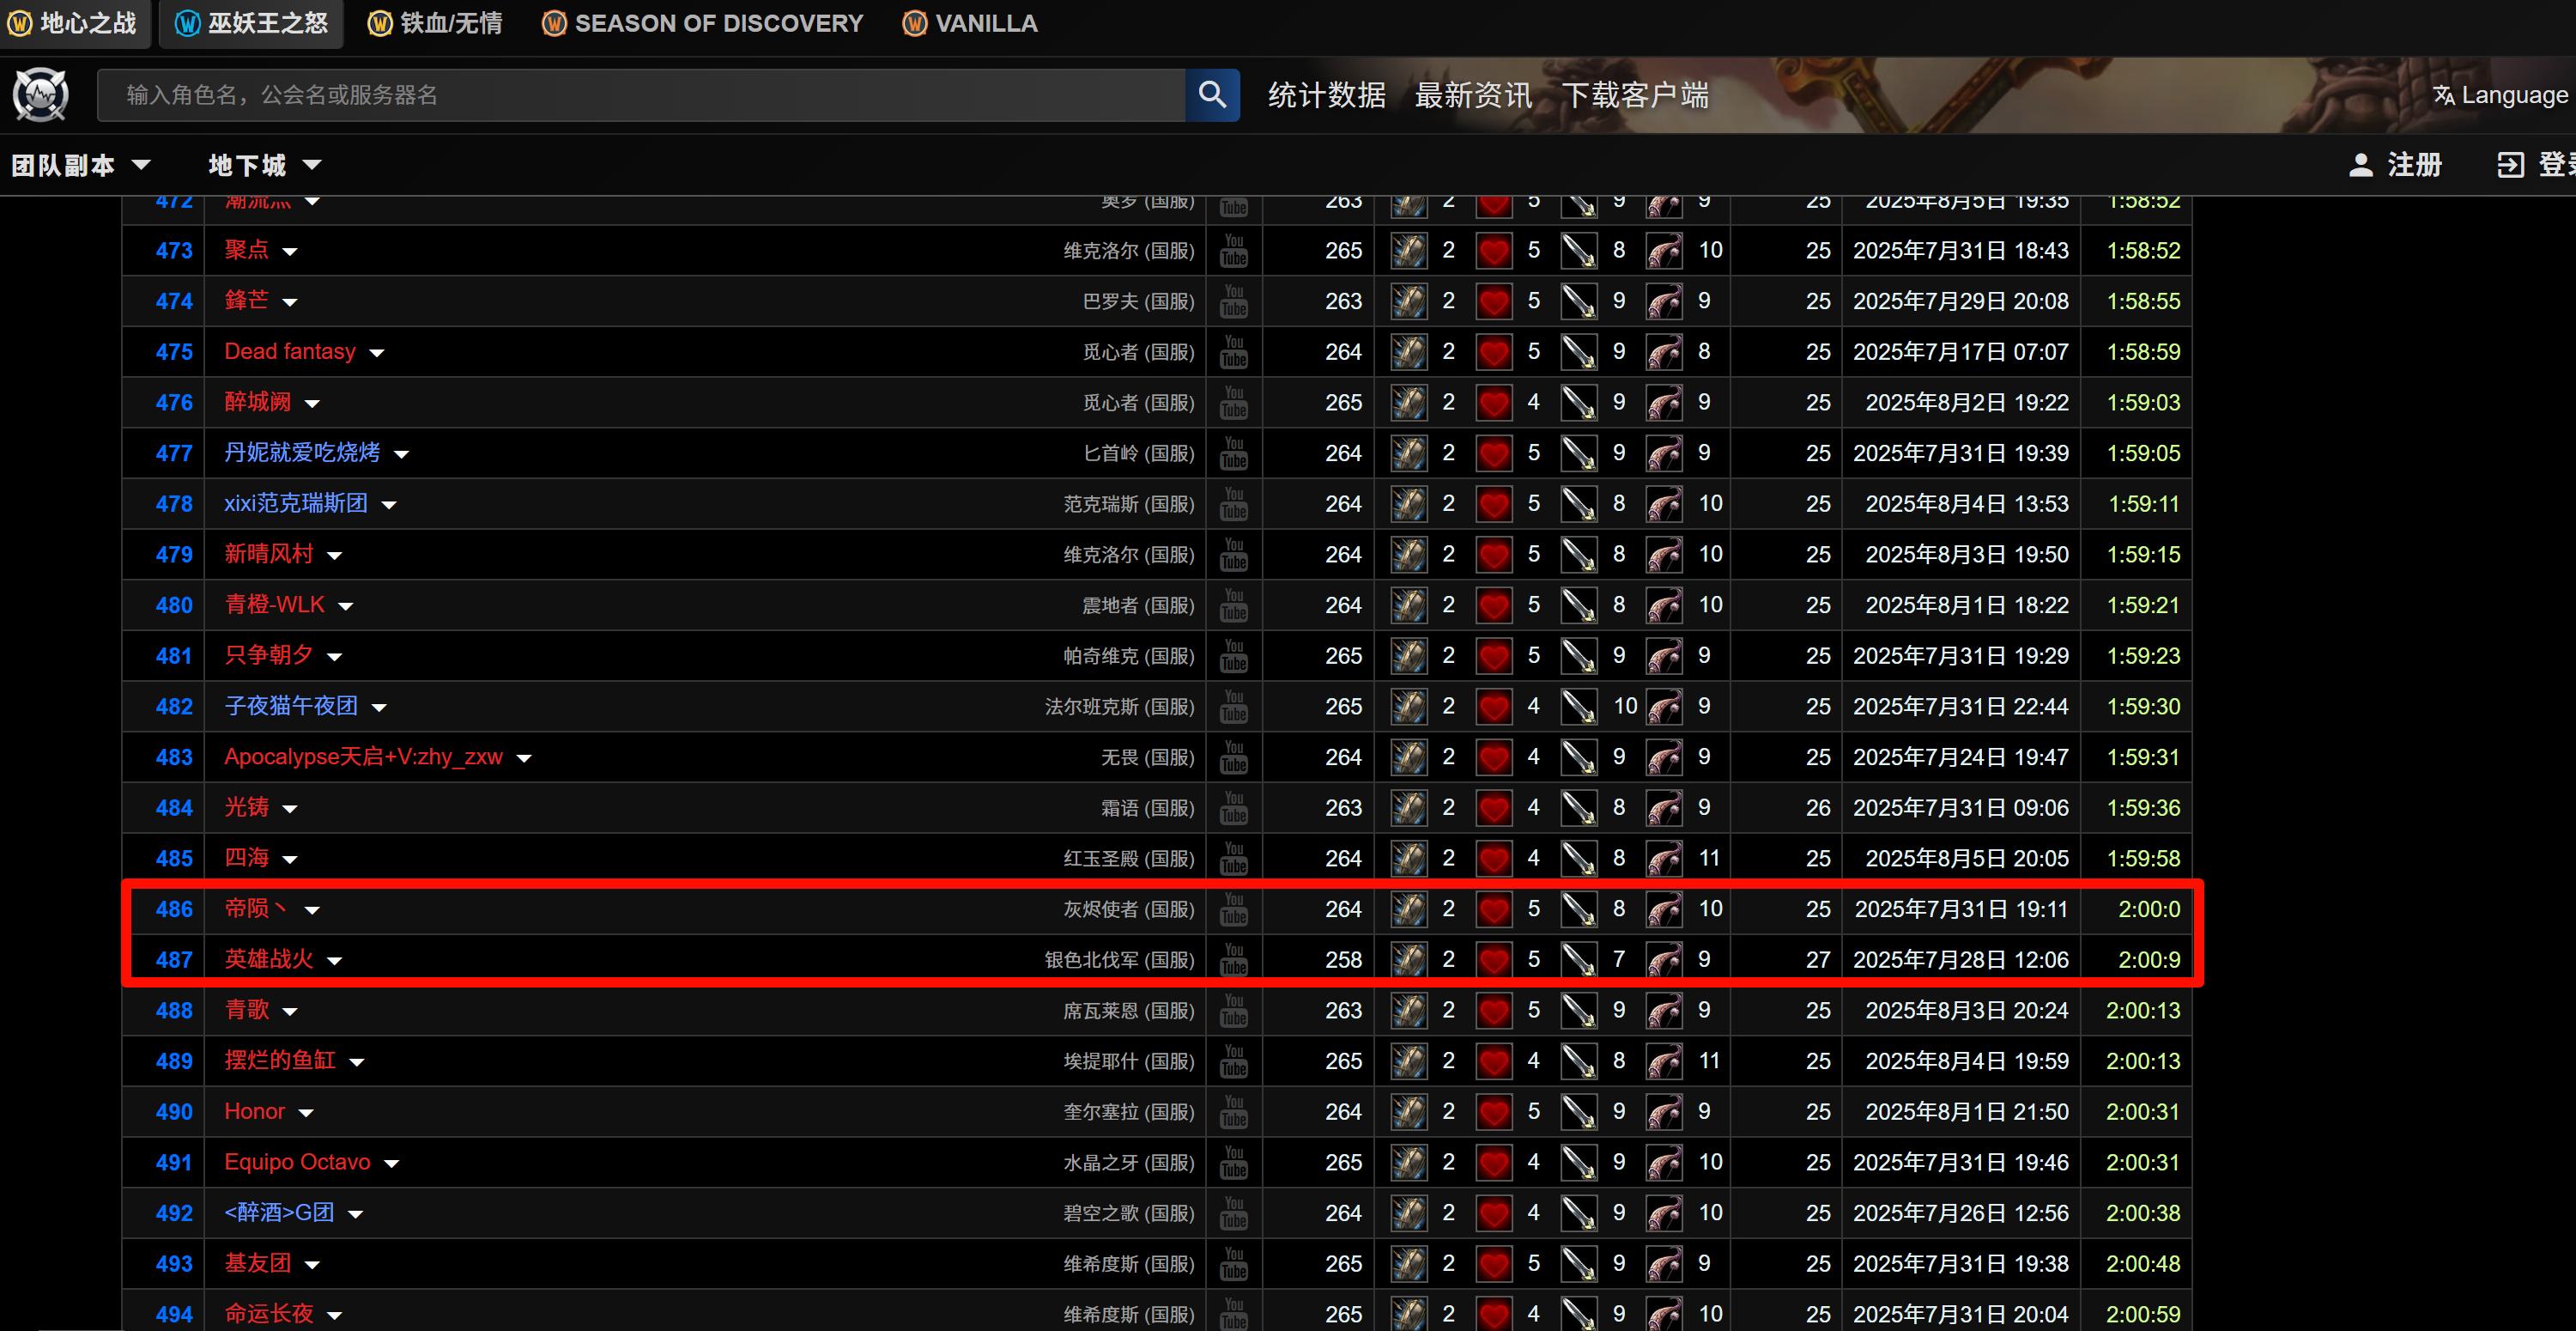Expand dropdown arrow next to 英雄战火
Image resolution: width=2576 pixels, height=1331 pixels.
[x=335, y=961]
